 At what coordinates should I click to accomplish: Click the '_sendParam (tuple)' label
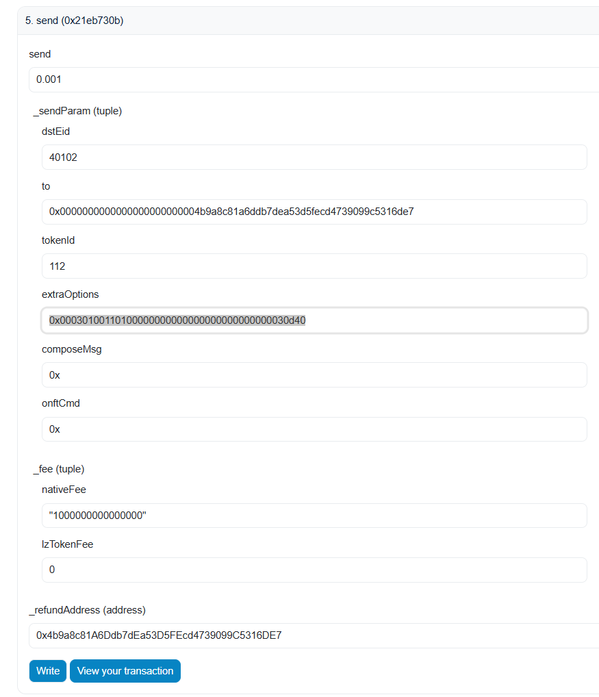(x=77, y=110)
